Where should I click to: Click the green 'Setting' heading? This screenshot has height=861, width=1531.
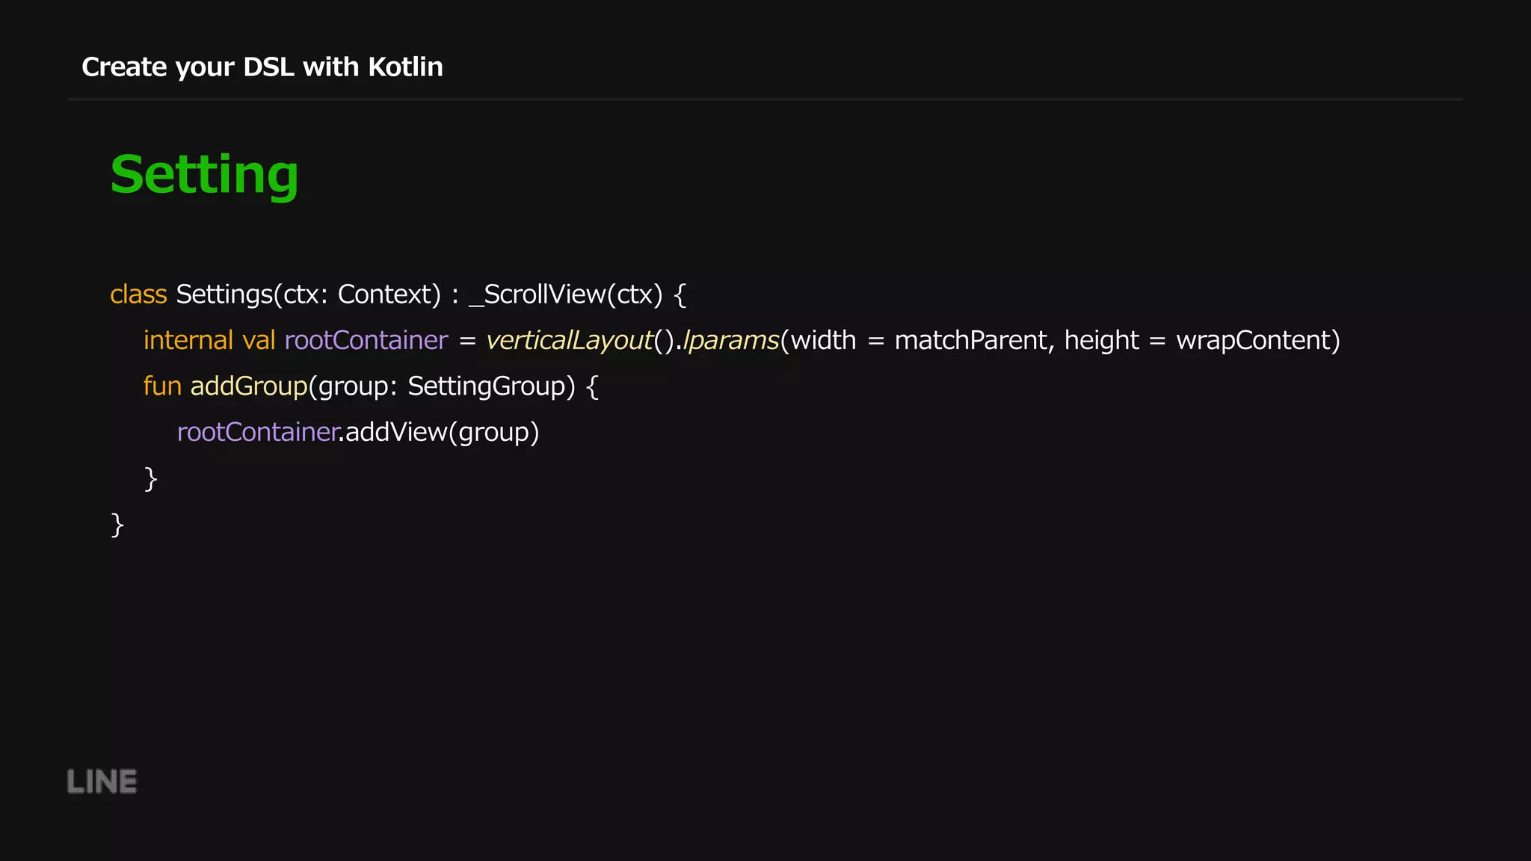pos(204,176)
